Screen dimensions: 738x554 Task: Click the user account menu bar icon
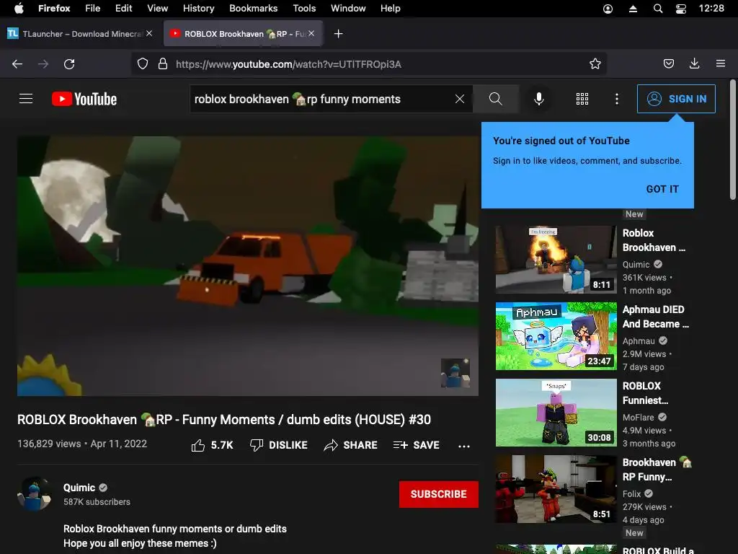pyautogui.click(x=608, y=9)
